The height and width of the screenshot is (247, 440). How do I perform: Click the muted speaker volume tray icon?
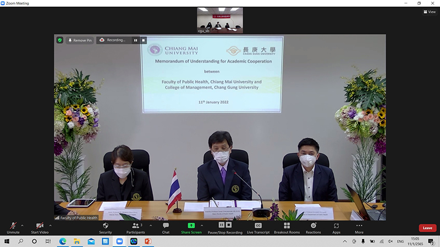pyautogui.click(x=391, y=241)
